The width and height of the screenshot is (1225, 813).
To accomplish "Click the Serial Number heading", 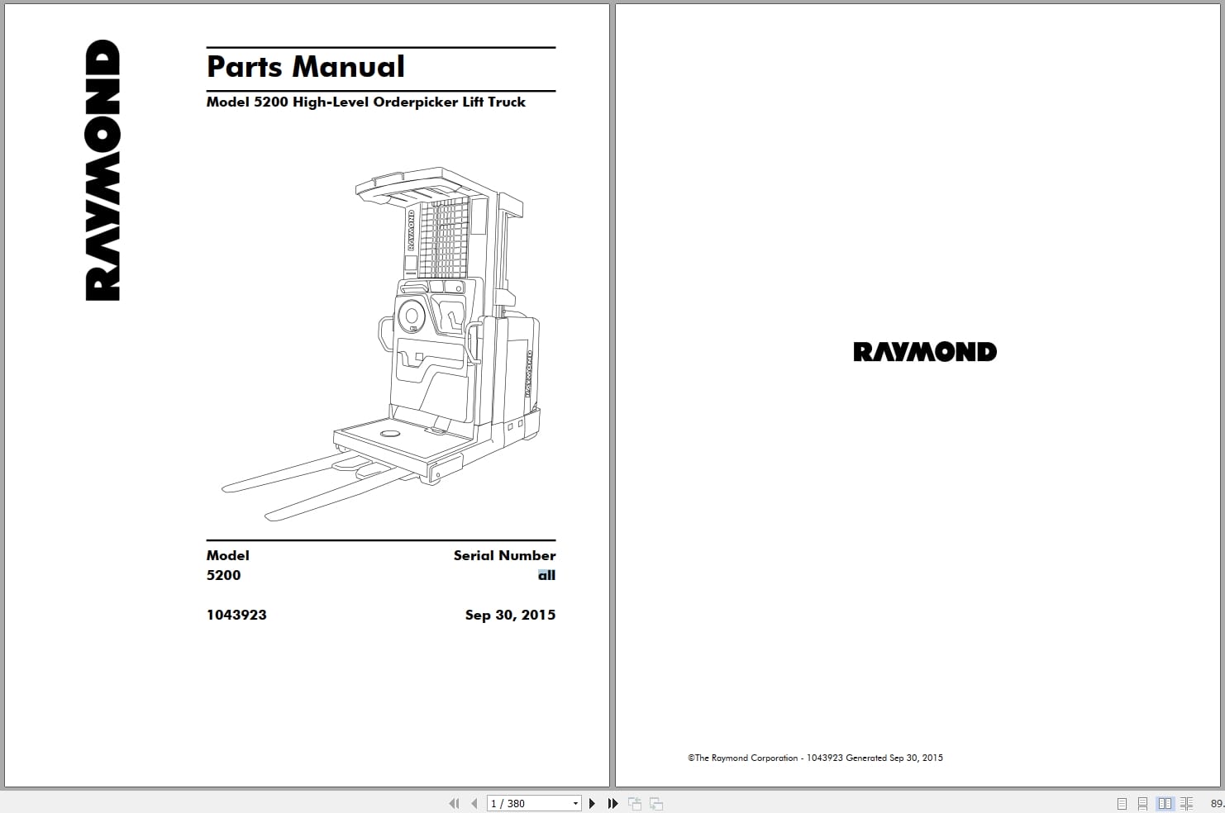I will (504, 555).
